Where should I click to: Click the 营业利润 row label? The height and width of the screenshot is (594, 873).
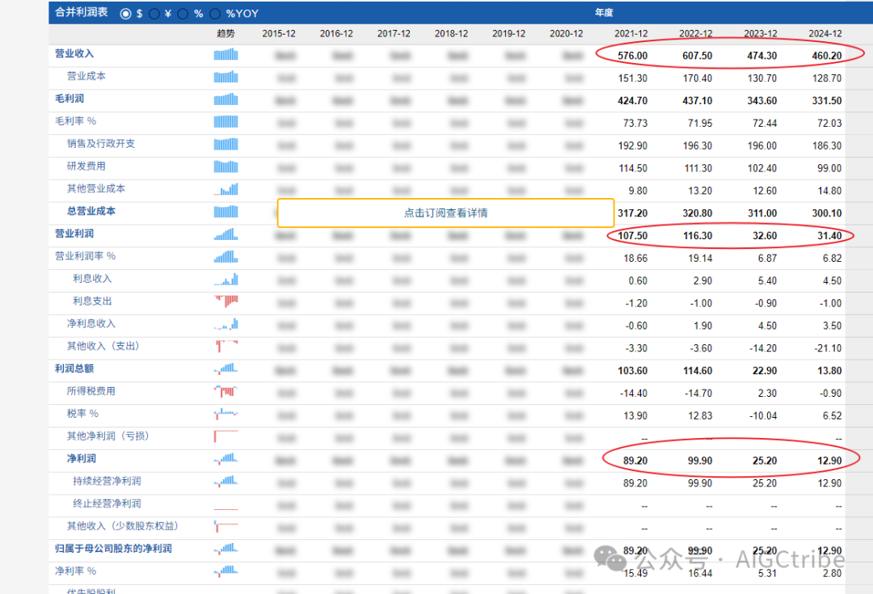(74, 234)
